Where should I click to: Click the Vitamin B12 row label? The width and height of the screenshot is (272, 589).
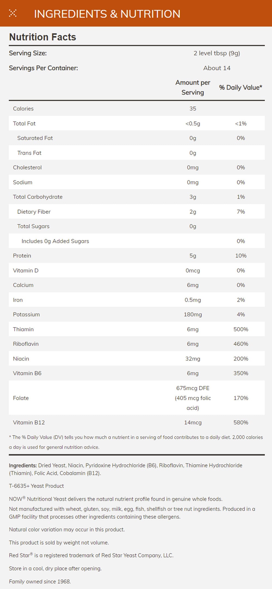[x=29, y=423]
